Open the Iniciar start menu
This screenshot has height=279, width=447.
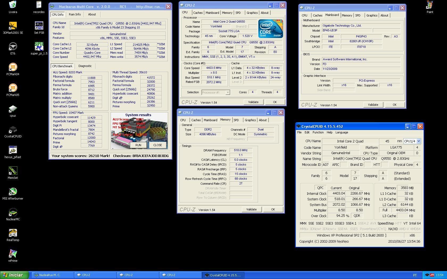point(14,275)
